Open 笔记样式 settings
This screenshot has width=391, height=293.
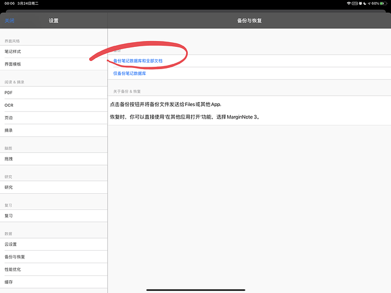(53, 52)
